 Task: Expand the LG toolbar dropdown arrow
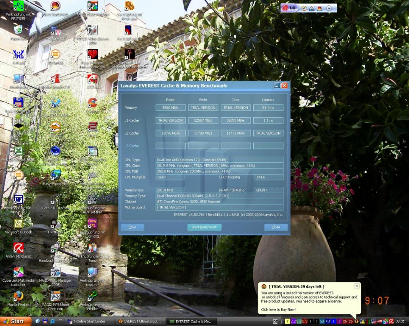click(329, 8)
